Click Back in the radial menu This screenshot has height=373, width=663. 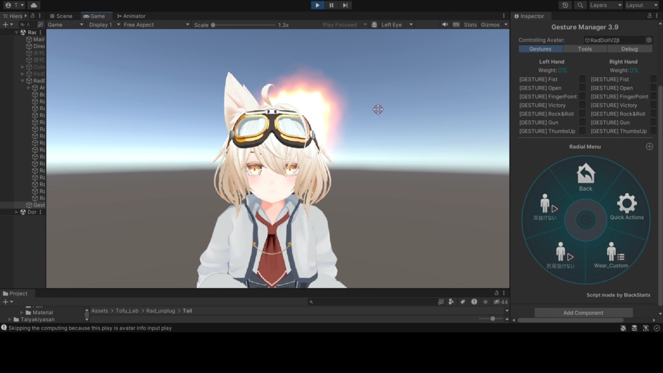click(x=585, y=177)
